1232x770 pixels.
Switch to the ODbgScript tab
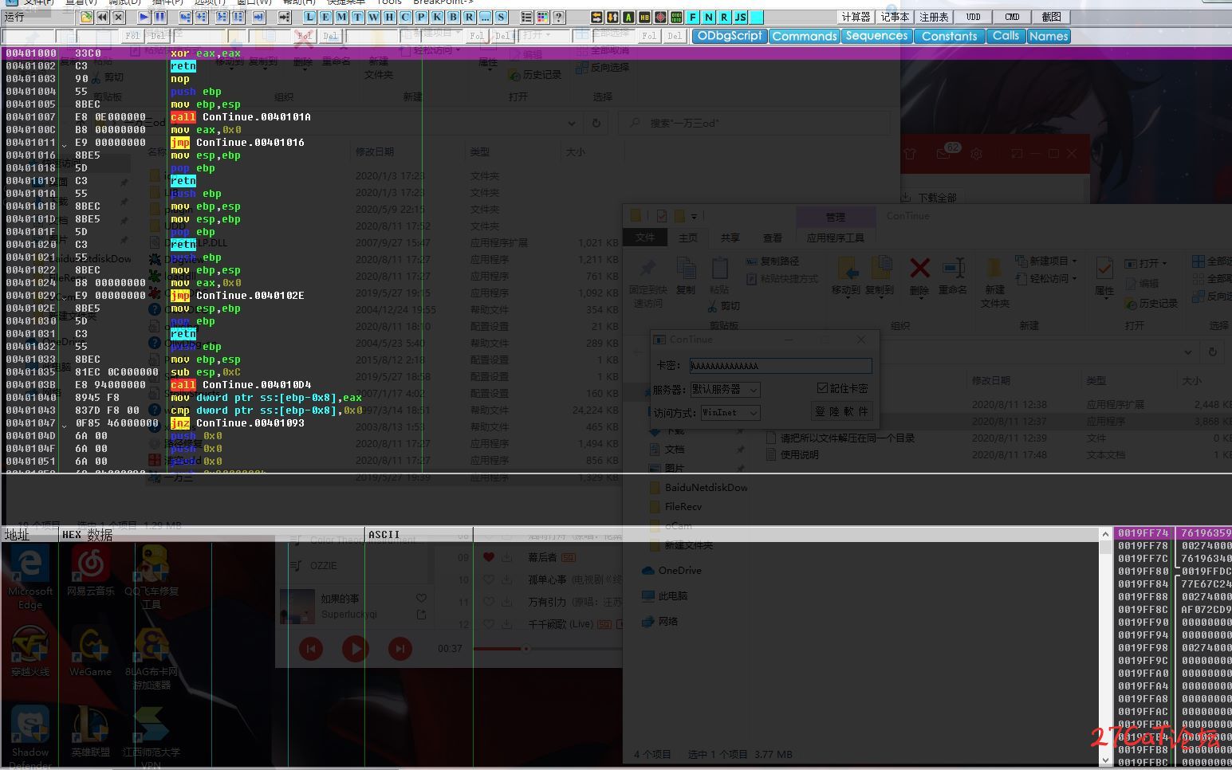(x=730, y=36)
